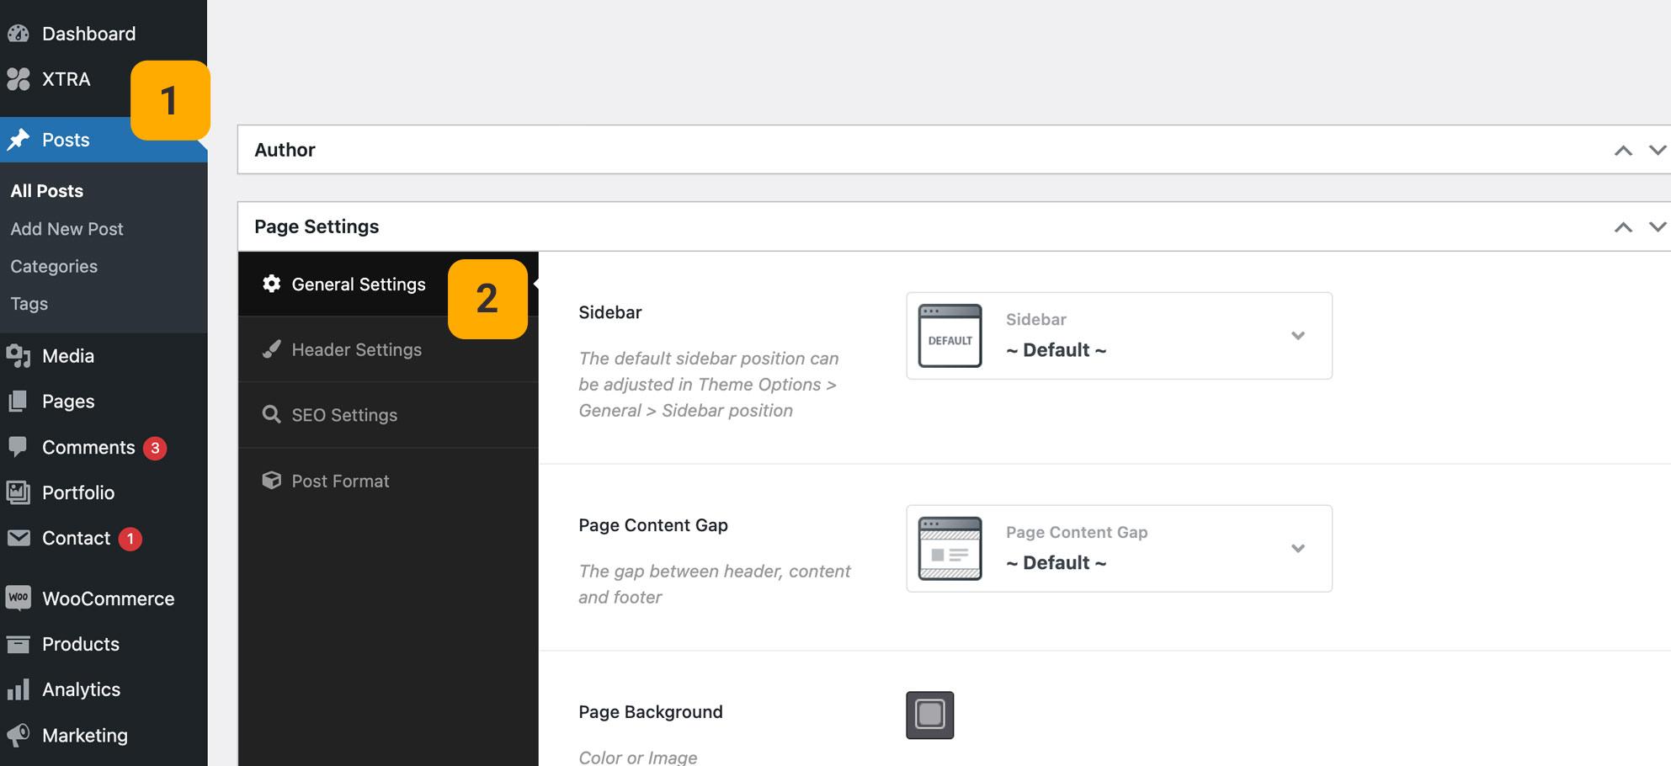Click the Contact envelope icon
The width and height of the screenshot is (1671, 766).
tap(19, 538)
